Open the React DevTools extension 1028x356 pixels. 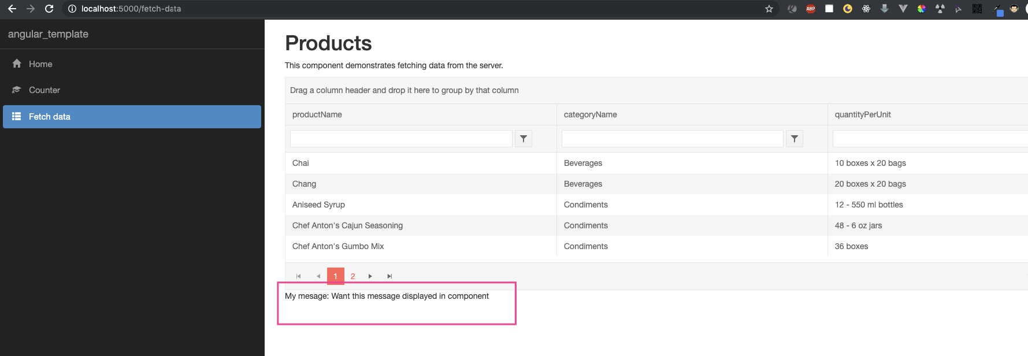tap(866, 9)
